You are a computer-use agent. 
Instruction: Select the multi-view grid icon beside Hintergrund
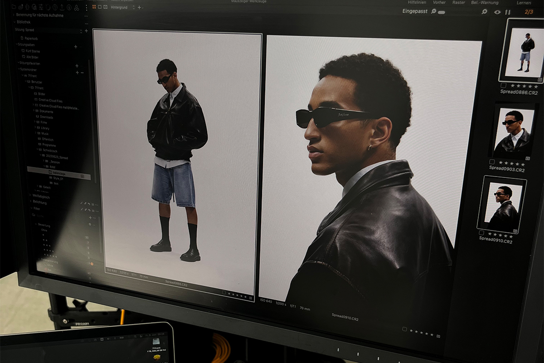94,7
